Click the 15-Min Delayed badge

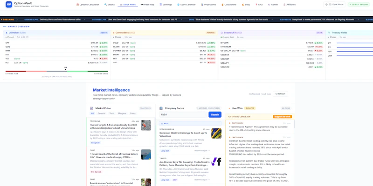tap(359, 5)
